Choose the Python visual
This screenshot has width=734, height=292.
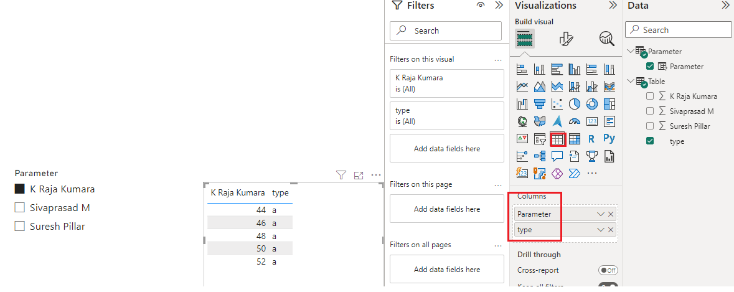click(x=609, y=138)
